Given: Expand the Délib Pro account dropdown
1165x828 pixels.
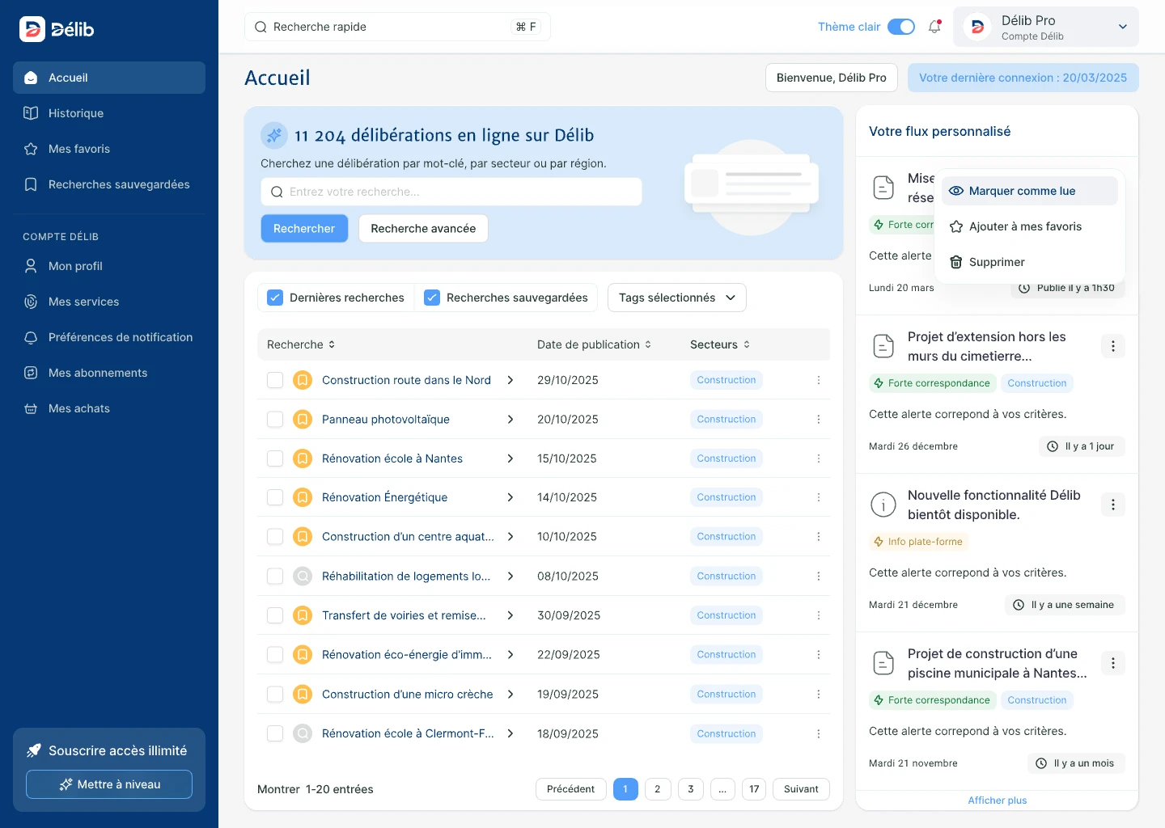Looking at the screenshot, I should click(x=1123, y=27).
